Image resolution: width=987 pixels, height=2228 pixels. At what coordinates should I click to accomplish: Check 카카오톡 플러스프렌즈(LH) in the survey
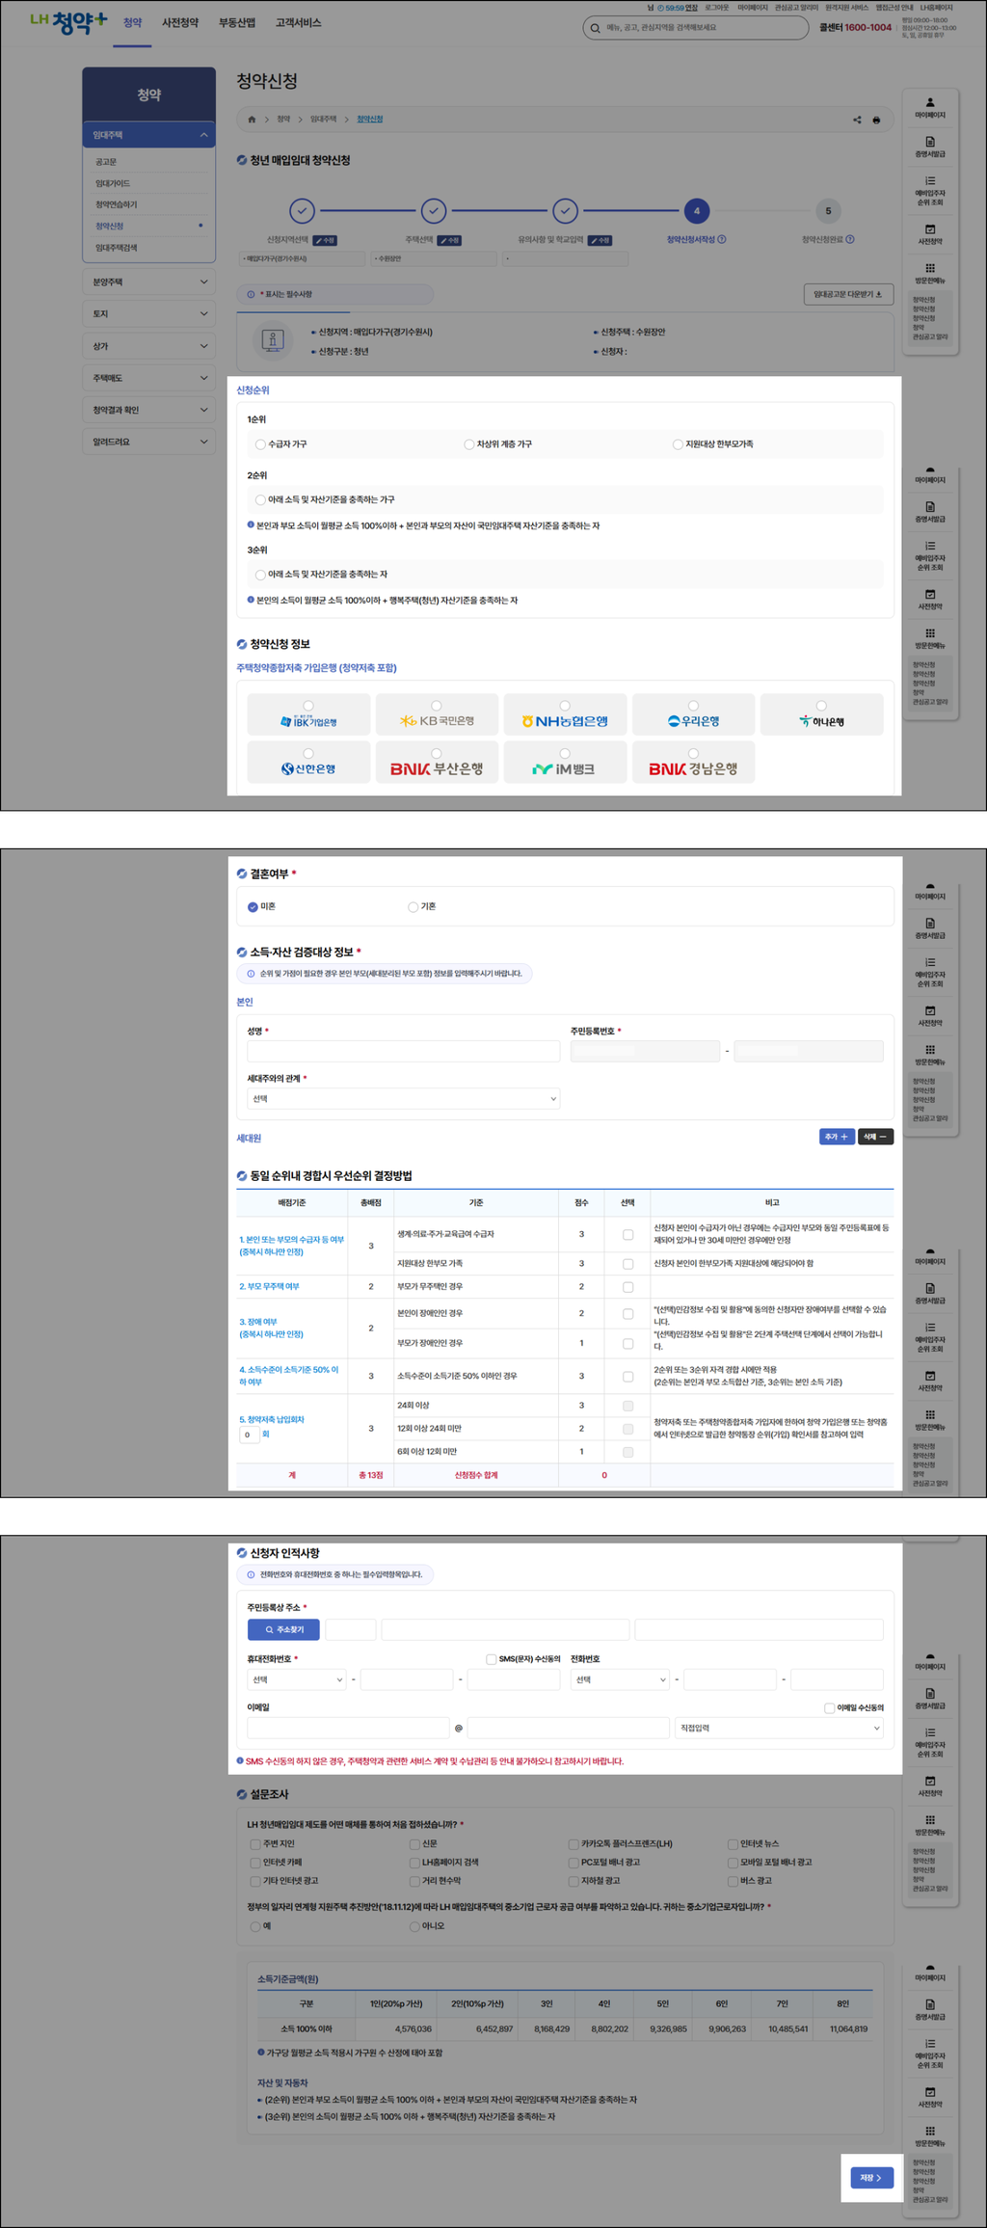point(574,1844)
